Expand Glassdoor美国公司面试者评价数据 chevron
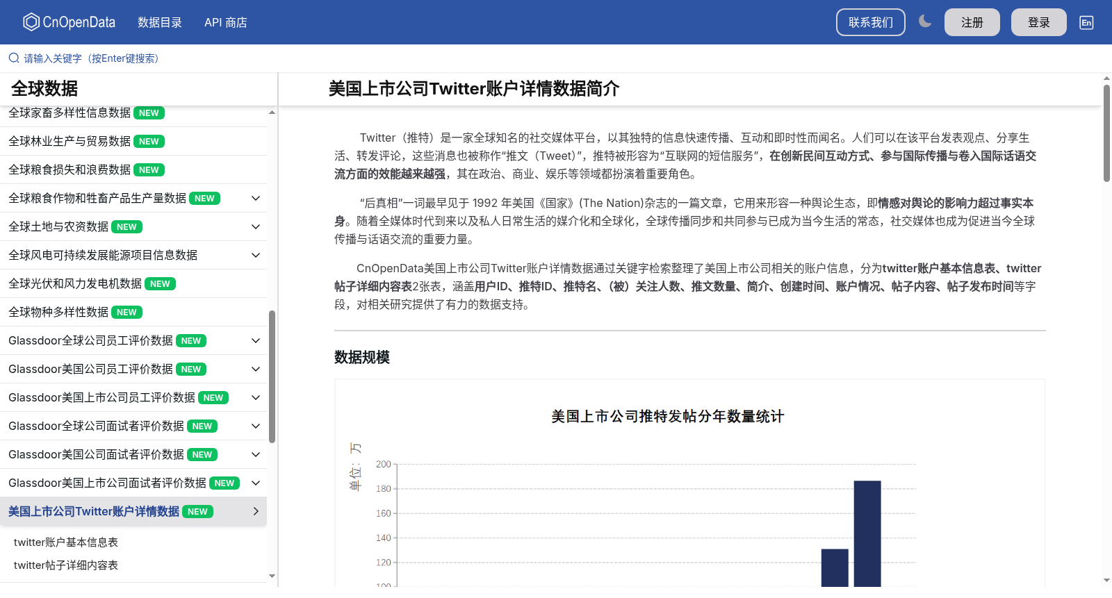 256,454
